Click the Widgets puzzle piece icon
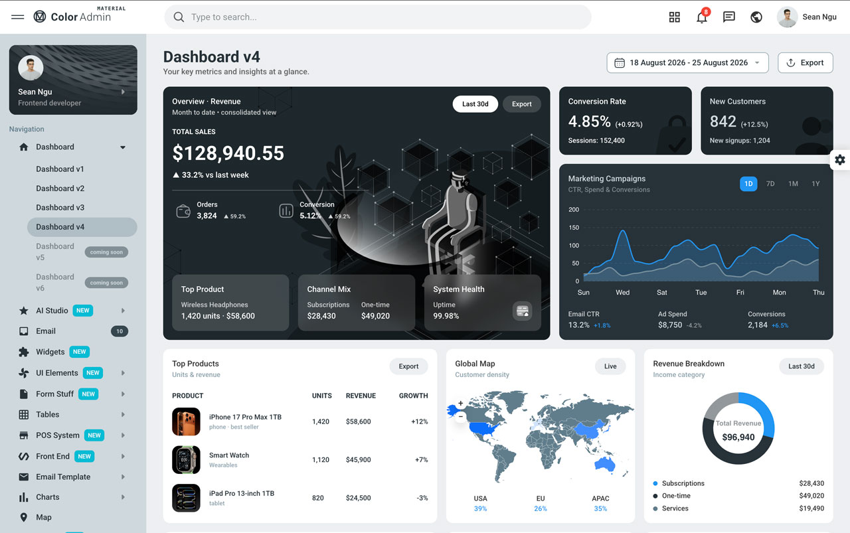Viewport: 850px width, 533px height. click(x=24, y=352)
